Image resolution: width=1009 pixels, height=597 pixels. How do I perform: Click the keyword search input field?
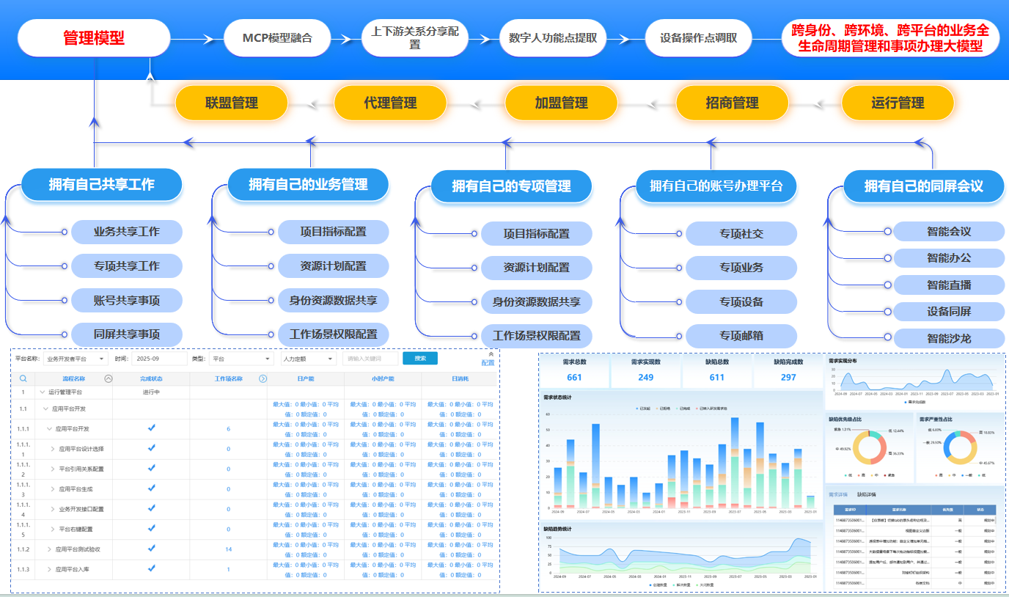click(370, 359)
